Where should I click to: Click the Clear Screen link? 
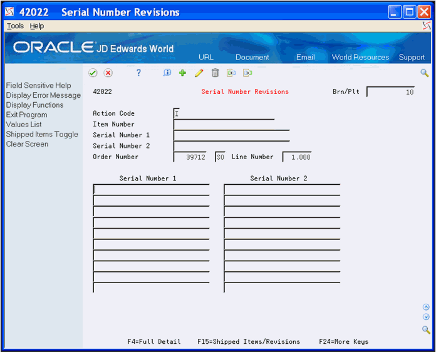[x=28, y=144]
